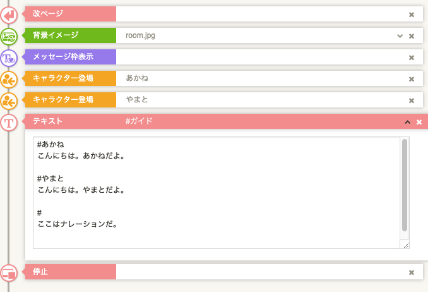Remove the メッセージ枠表示 command

click(412, 58)
